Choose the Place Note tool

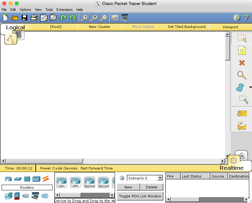coord(242,50)
